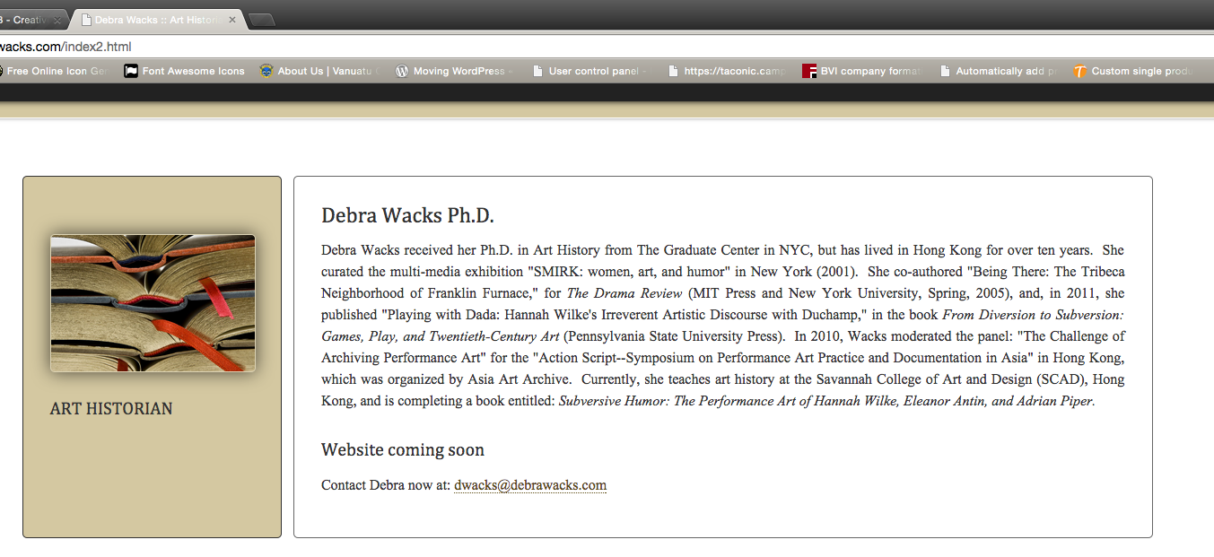
Task: Click the orange icon of Custom single product bookmark
Action: click(1079, 71)
